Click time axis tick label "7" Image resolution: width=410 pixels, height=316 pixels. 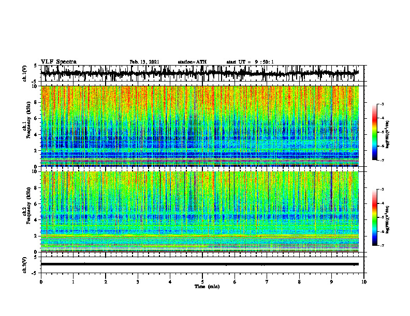267,282
